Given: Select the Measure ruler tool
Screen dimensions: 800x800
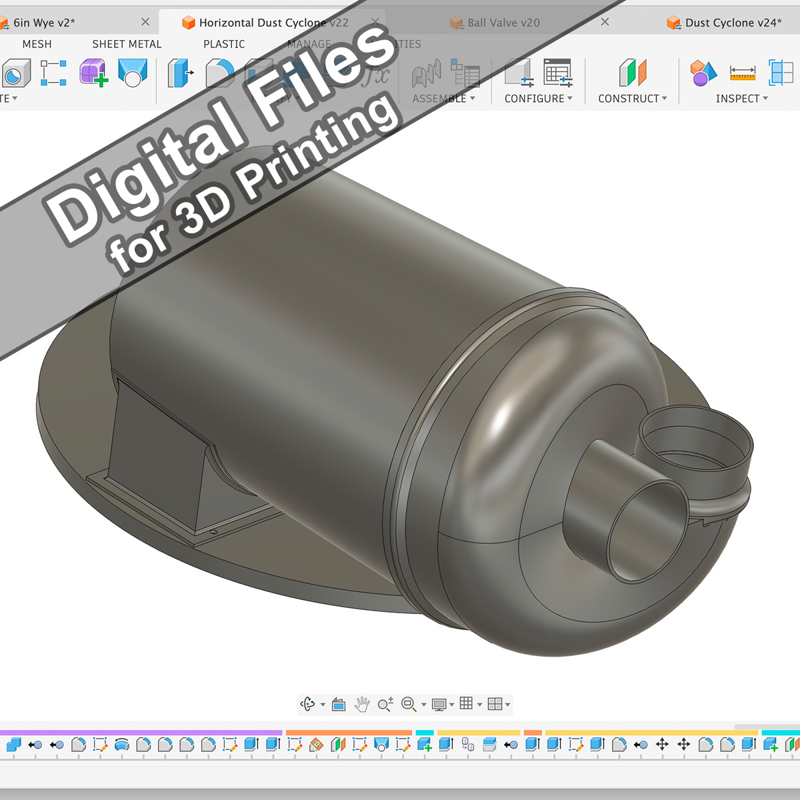Looking at the screenshot, I should (742, 73).
